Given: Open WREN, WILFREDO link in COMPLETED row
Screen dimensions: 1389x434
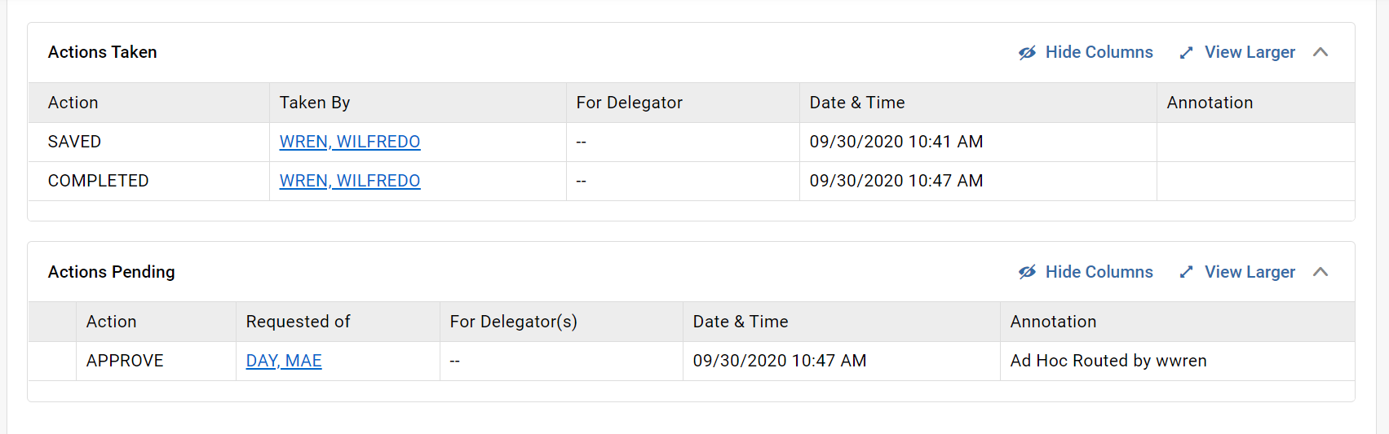Looking at the screenshot, I should [x=350, y=181].
